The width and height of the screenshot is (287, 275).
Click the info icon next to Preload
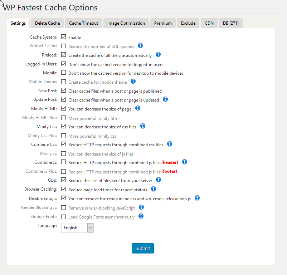pyautogui.click(x=158, y=55)
